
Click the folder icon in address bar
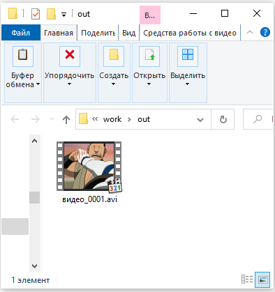click(x=83, y=118)
